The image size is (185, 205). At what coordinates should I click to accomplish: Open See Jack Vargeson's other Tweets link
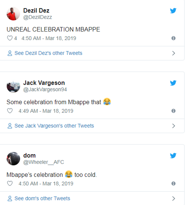(54, 126)
